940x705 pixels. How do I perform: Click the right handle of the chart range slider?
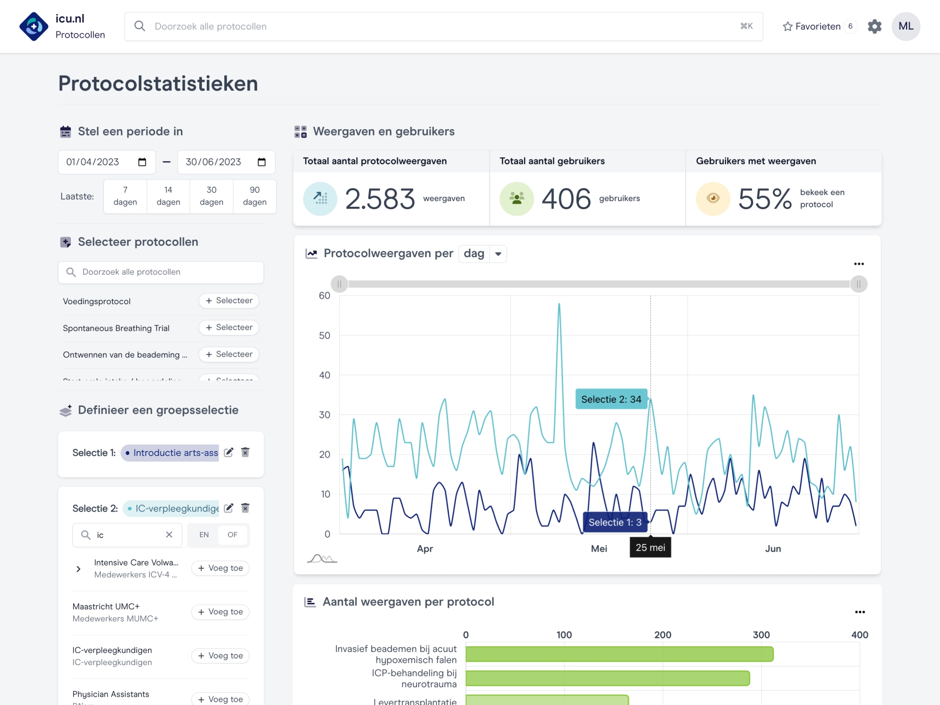(x=859, y=284)
